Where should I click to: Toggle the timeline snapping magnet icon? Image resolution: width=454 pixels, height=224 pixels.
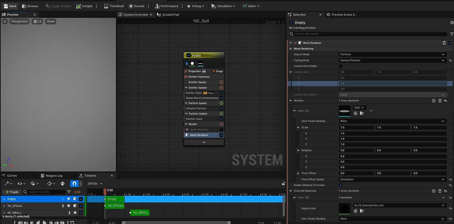(x=74, y=184)
